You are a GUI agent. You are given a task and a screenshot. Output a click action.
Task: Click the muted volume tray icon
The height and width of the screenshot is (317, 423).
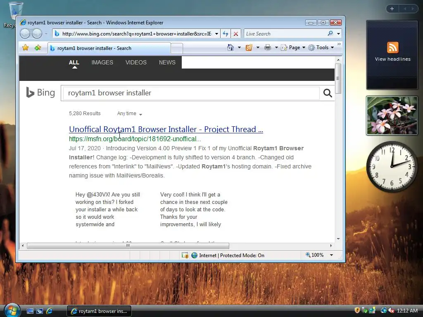(391, 310)
